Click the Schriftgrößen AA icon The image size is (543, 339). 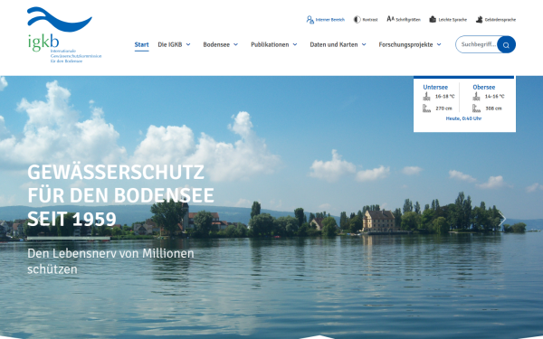(390, 19)
